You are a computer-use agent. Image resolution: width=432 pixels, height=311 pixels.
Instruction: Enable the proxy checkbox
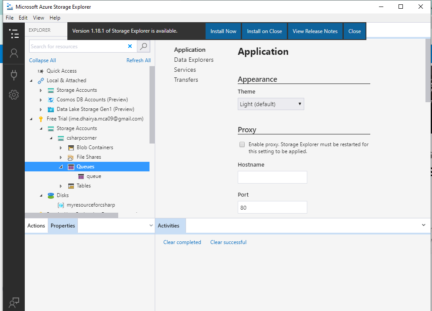(242, 144)
